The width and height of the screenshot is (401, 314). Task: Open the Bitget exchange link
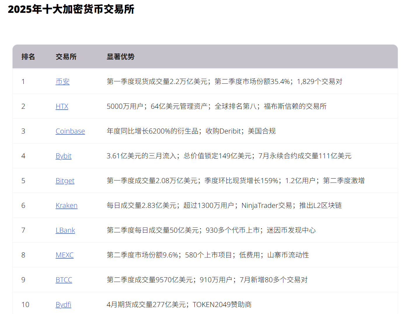pos(65,181)
